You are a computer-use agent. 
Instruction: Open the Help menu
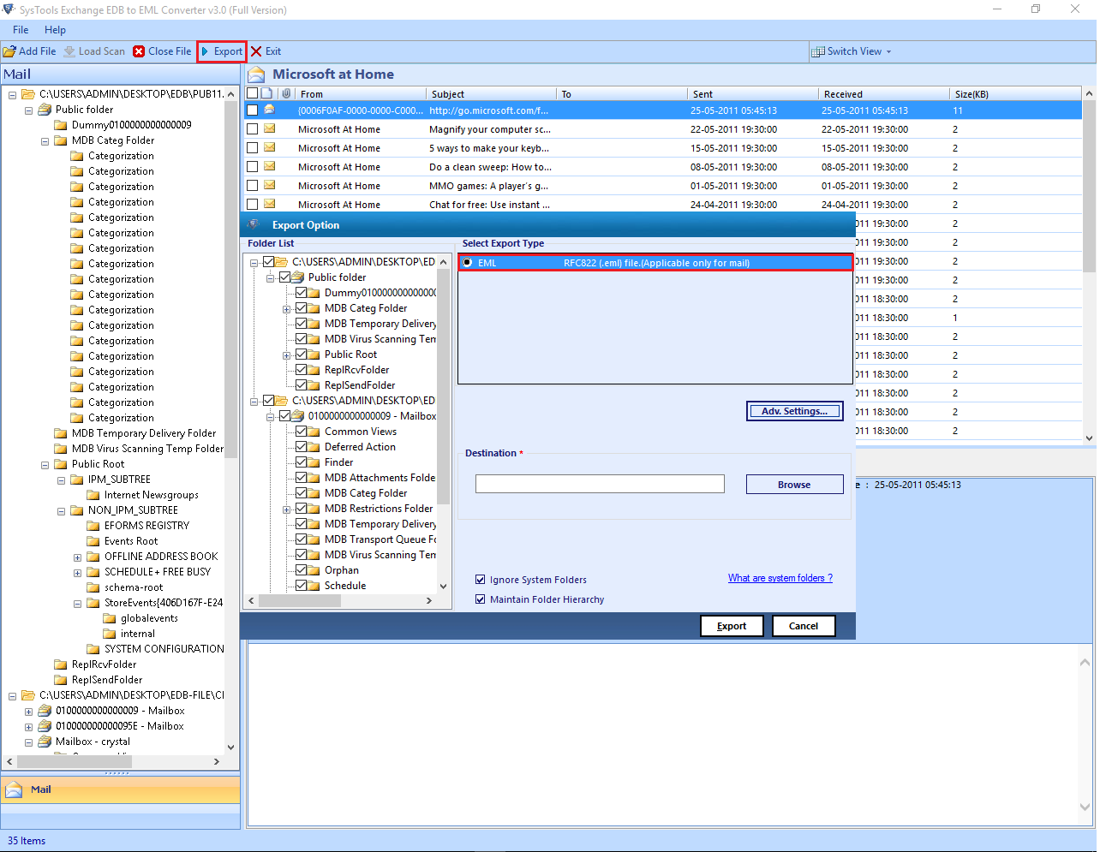pos(55,30)
